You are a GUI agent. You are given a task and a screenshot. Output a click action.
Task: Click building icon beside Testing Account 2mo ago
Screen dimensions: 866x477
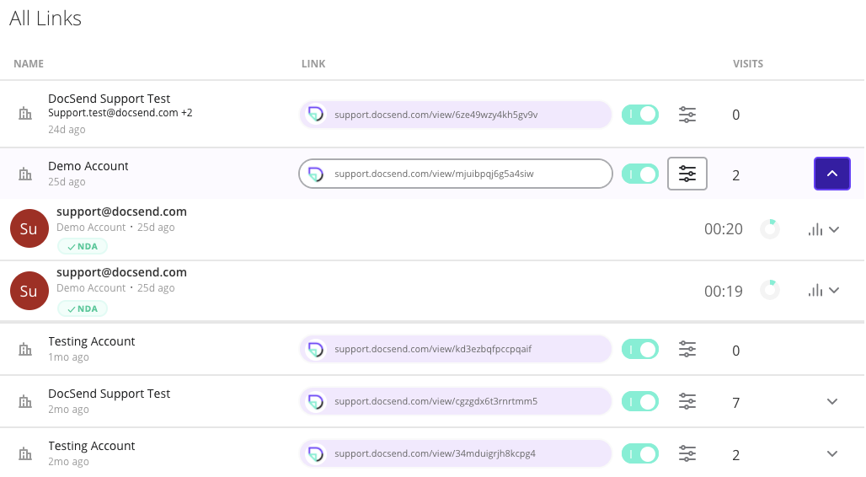pyautogui.click(x=25, y=454)
